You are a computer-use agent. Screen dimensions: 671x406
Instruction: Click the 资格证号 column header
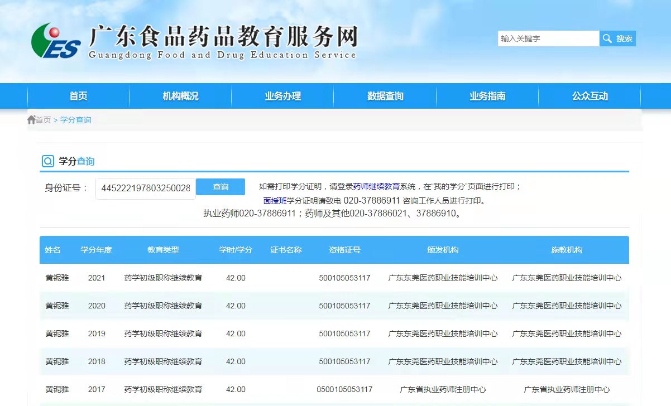click(344, 250)
